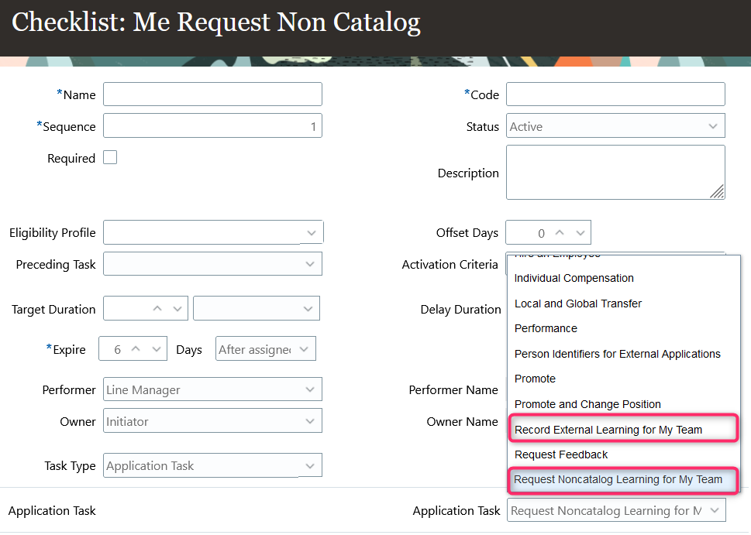Decrement Offset Days using the down arrow
751x535 pixels.
click(x=580, y=231)
